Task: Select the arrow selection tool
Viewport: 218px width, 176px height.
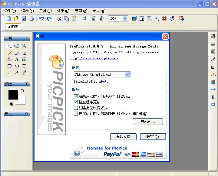Action: 10,46
